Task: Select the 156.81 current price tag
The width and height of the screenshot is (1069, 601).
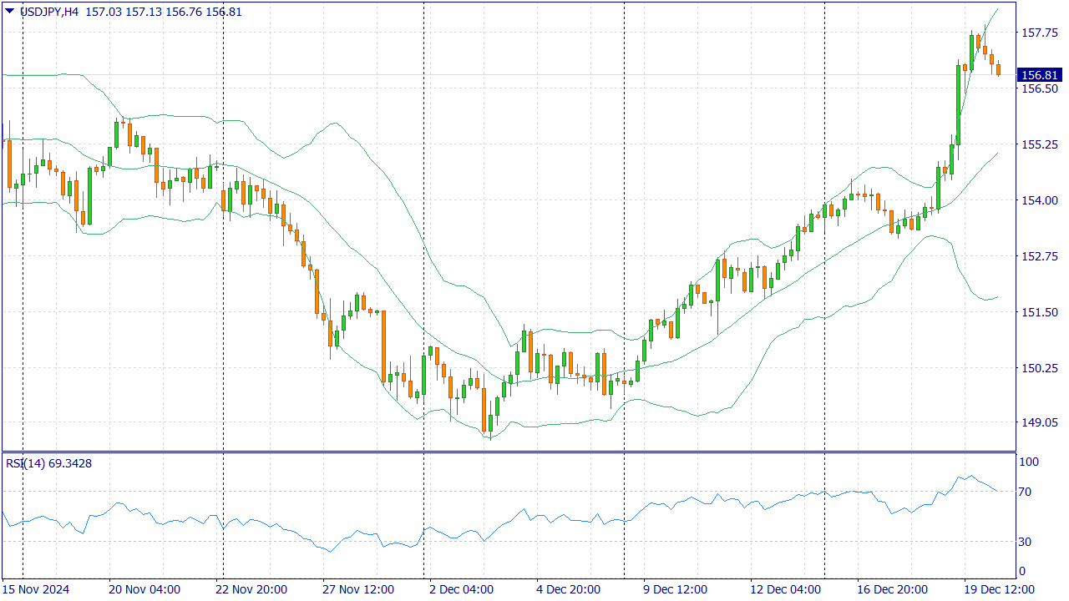Action: [1040, 75]
